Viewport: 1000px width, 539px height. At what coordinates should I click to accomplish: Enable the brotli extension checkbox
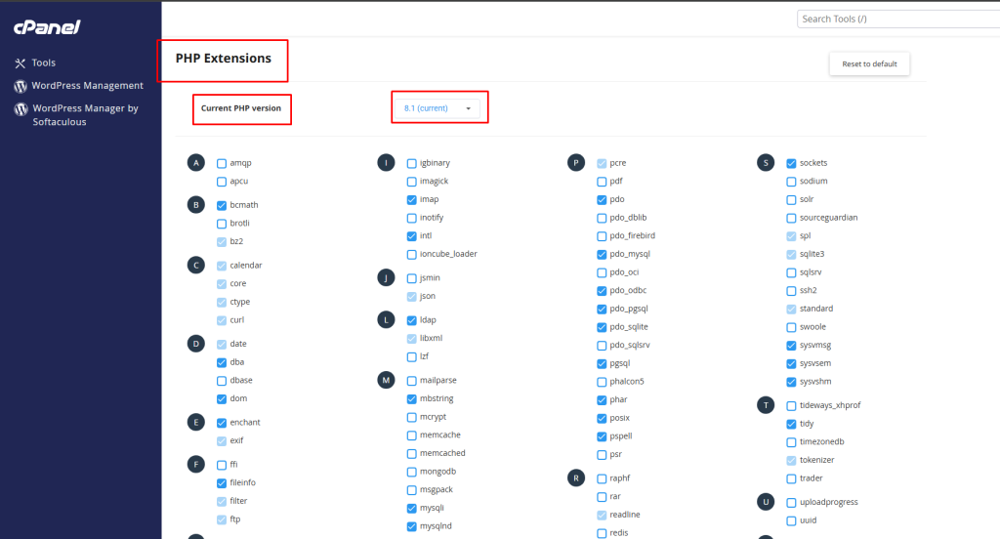tap(222, 224)
